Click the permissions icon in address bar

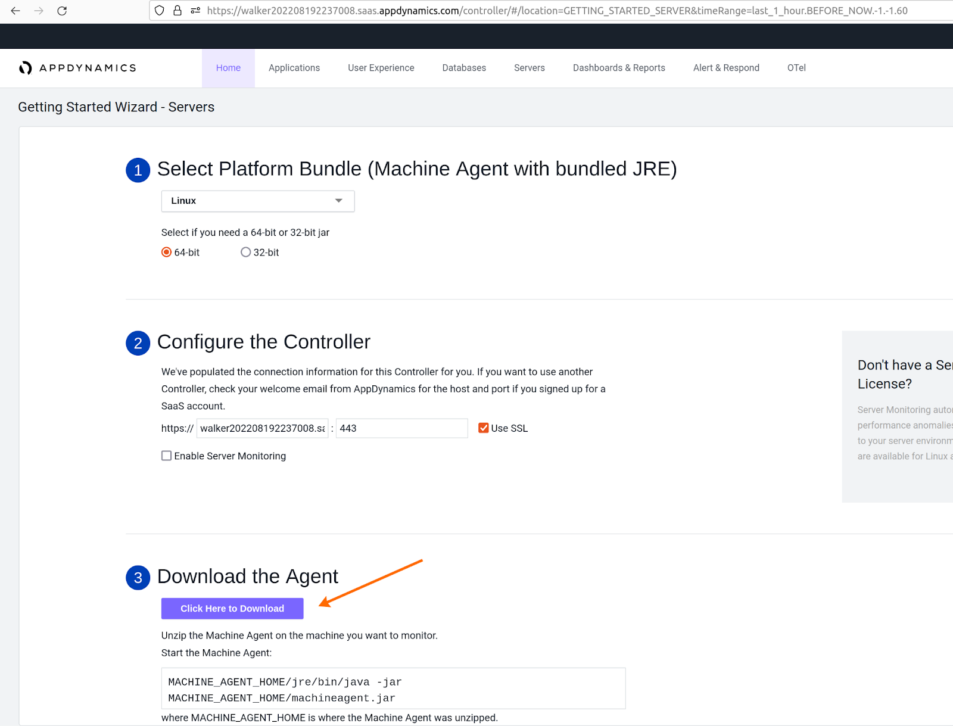(195, 11)
